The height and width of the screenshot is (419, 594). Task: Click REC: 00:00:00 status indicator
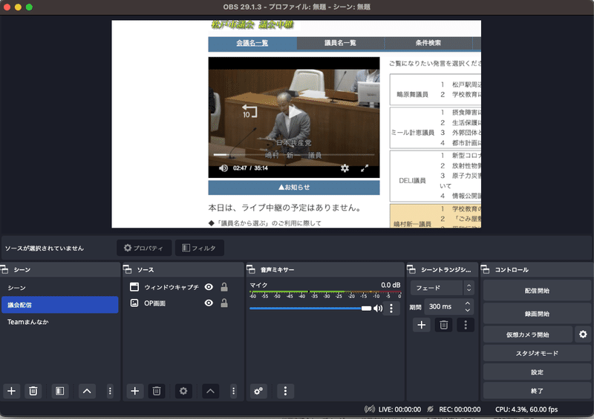pyautogui.click(x=454, y=409)
